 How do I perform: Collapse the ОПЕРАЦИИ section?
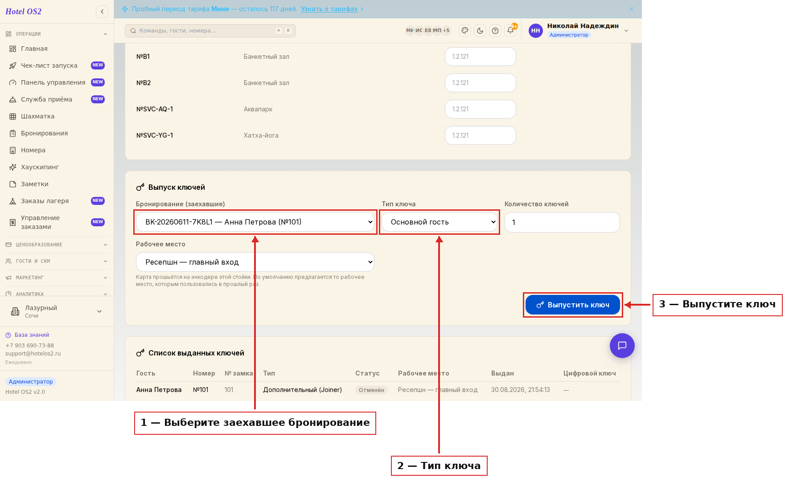tap(57, 34)
